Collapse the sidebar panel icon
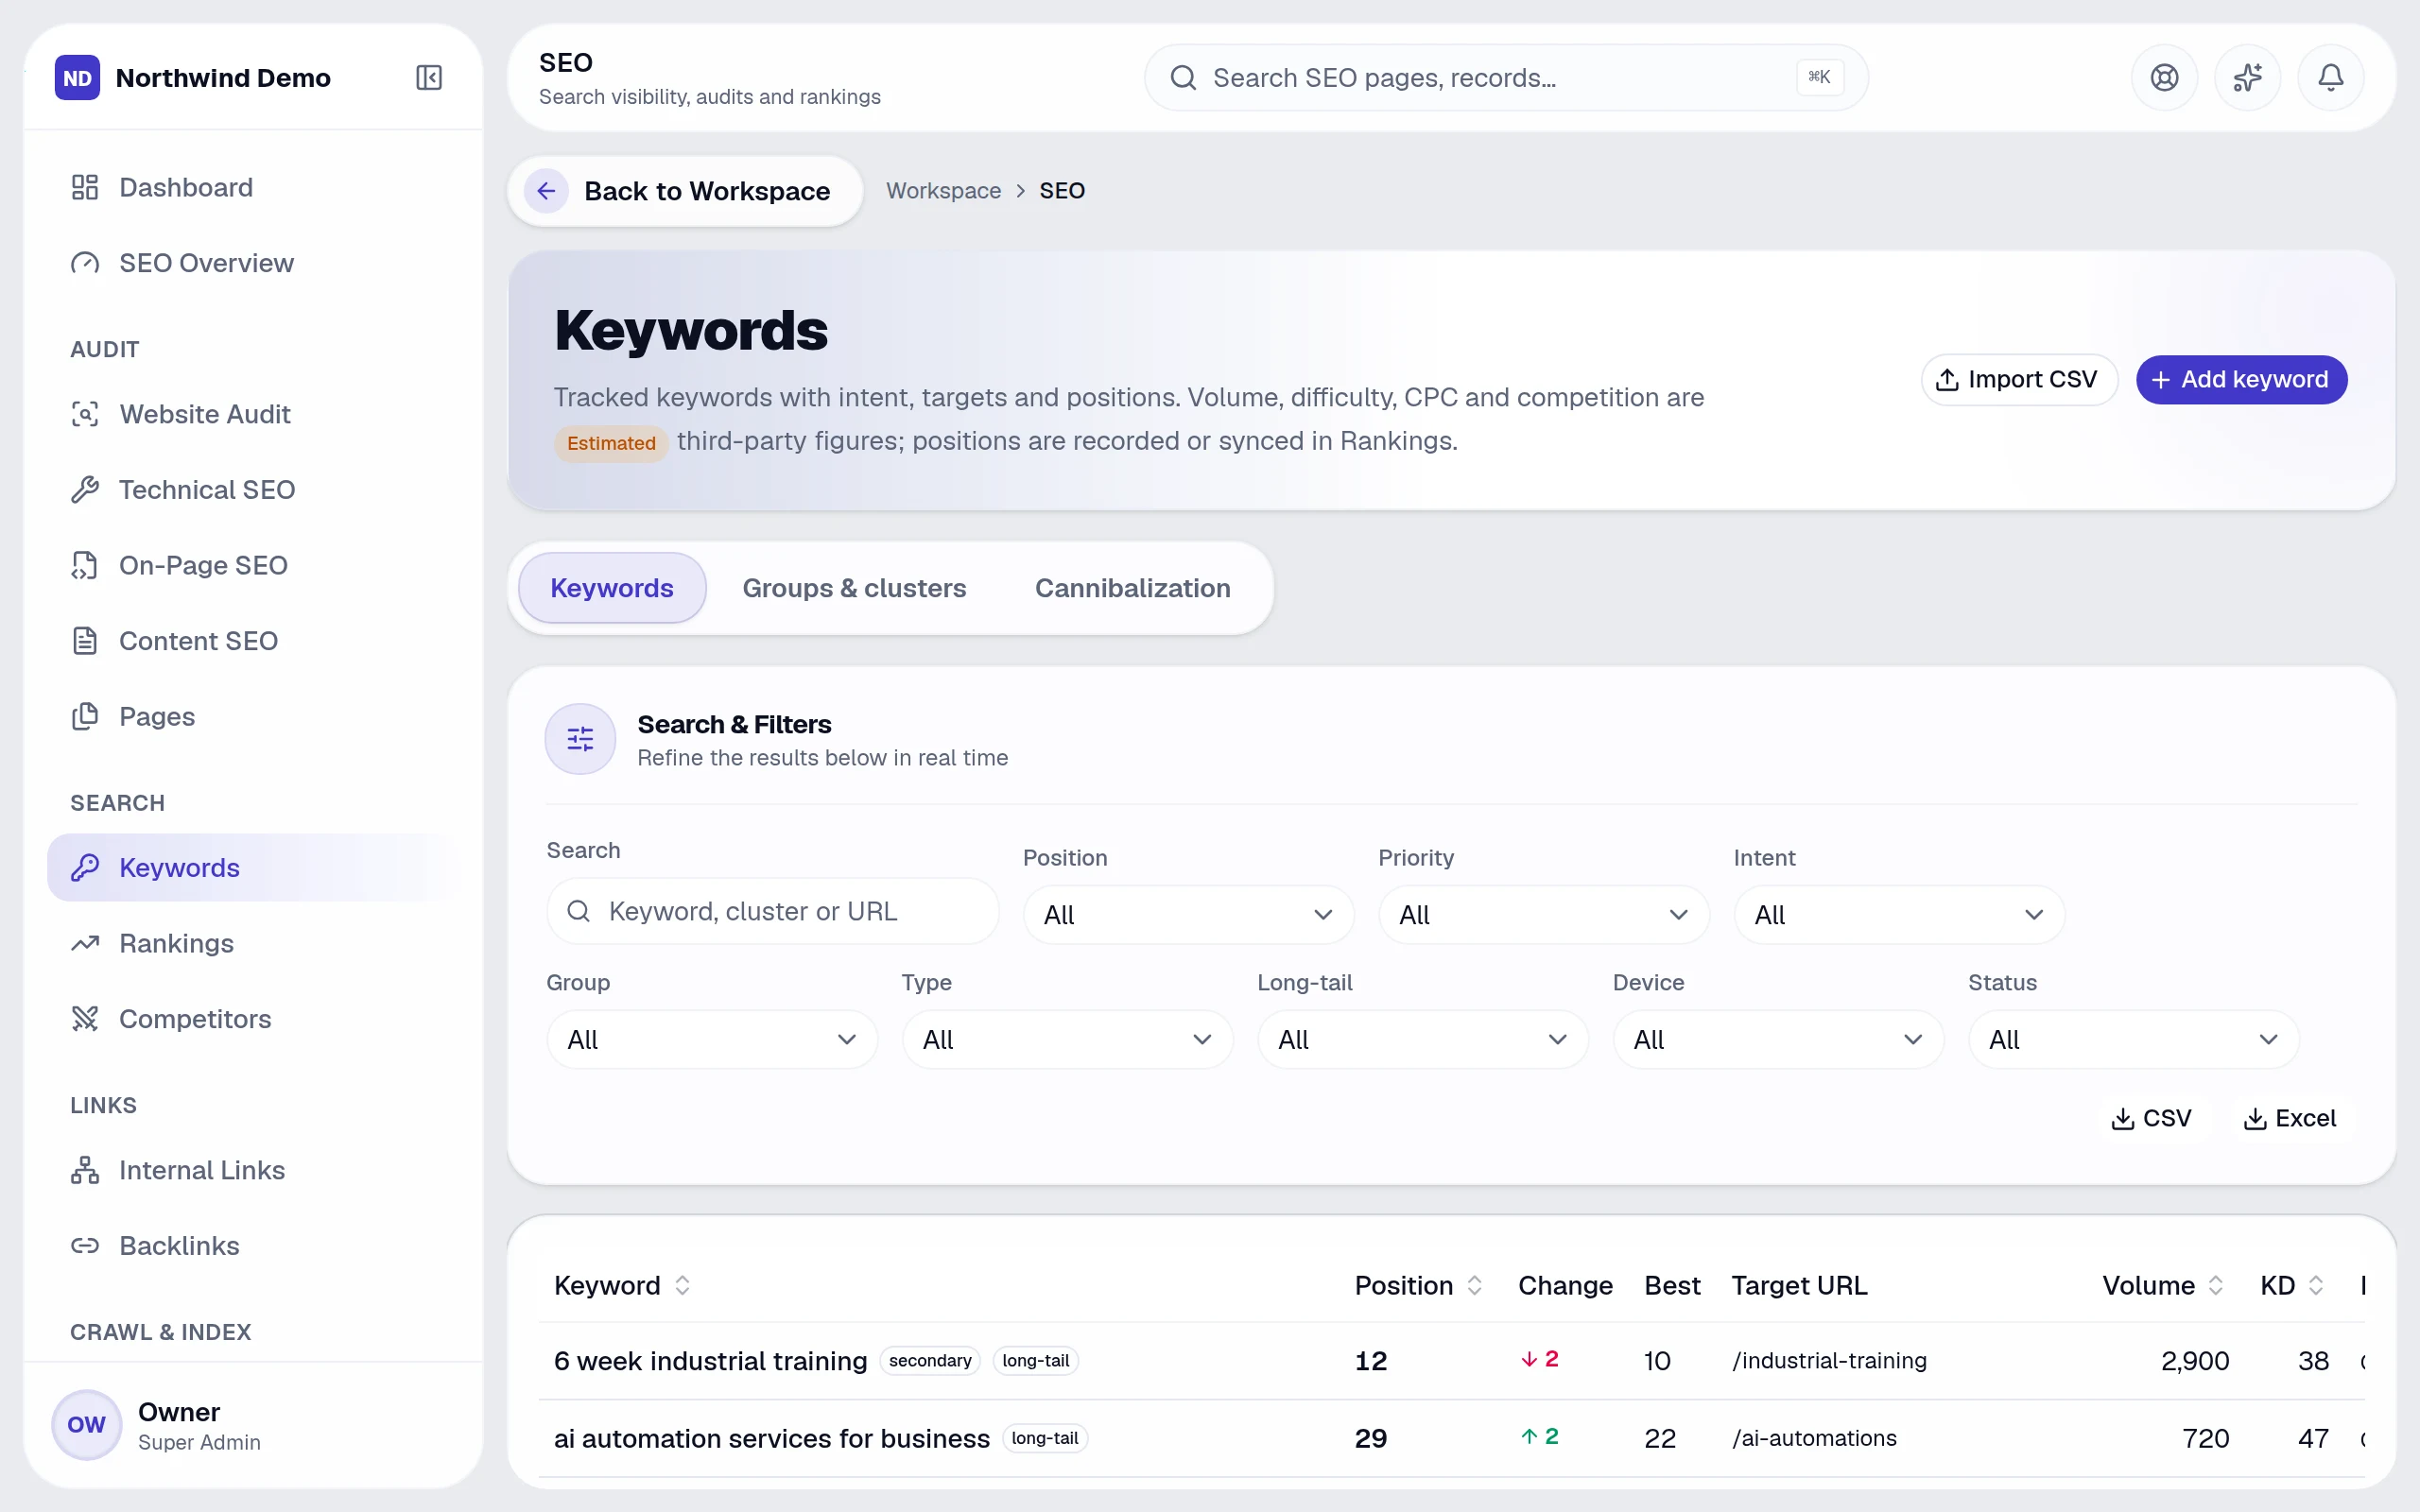 click(429, 78)
